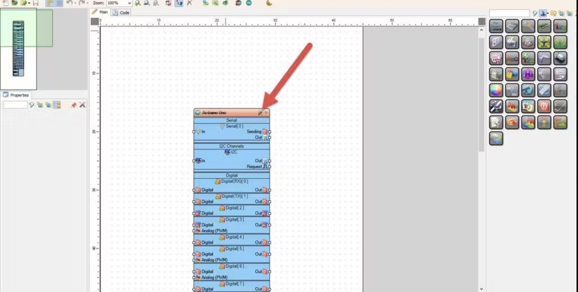Toggle the categorized view button in Properties

pos(57,105)
